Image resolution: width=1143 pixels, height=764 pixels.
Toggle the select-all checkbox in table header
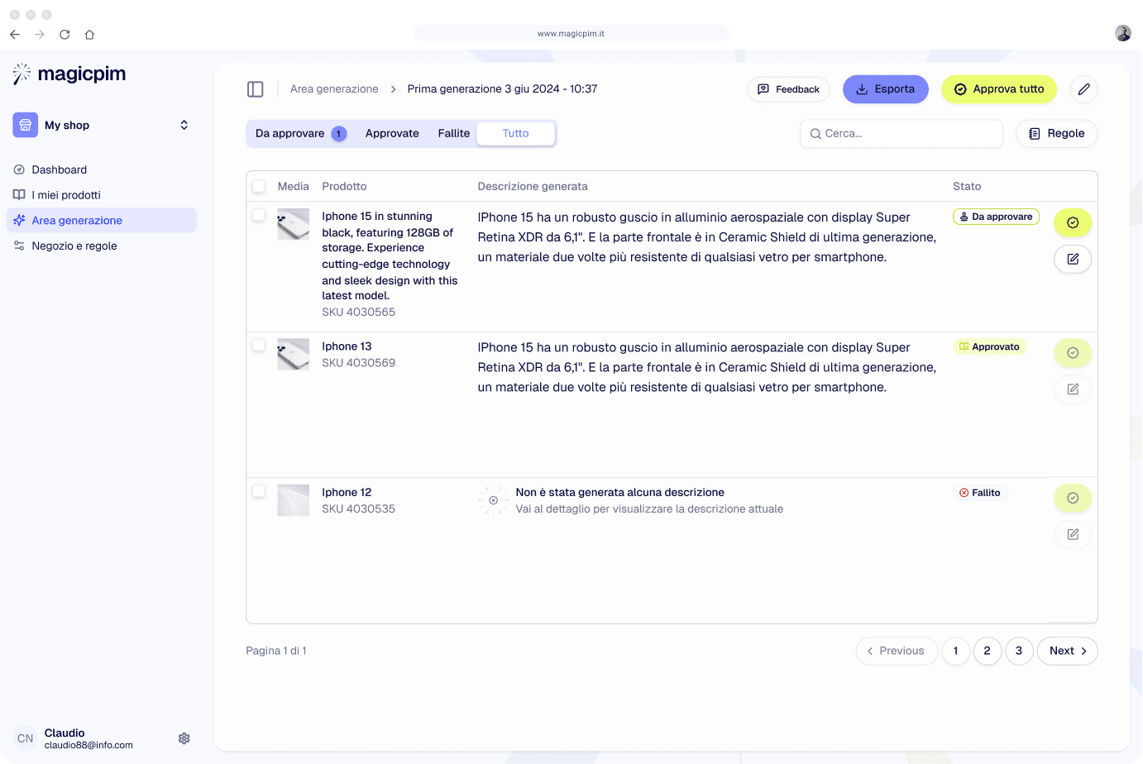pyautogui.click(x=259, y=186)
